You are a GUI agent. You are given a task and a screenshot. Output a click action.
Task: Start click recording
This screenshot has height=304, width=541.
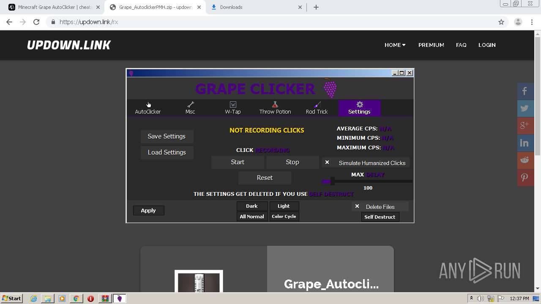click(238, 162)
